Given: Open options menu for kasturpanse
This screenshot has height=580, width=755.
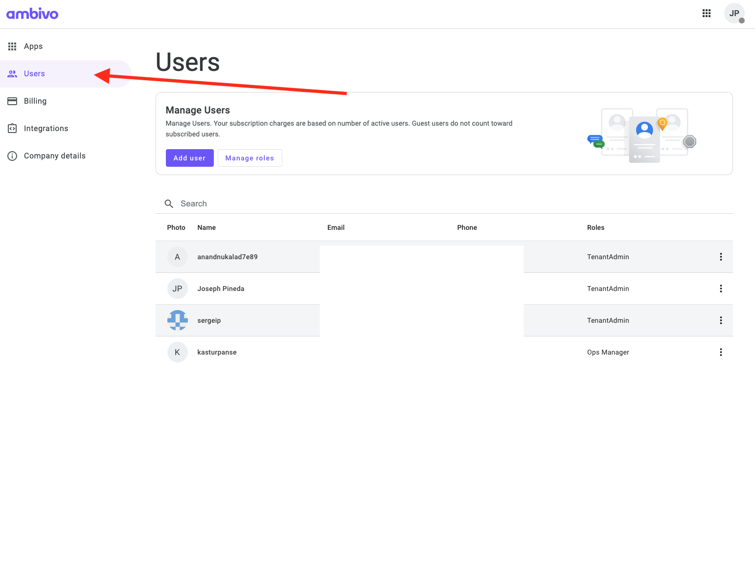Looking at the screenshot, I should pyautogui.click(x=720, y=352).
